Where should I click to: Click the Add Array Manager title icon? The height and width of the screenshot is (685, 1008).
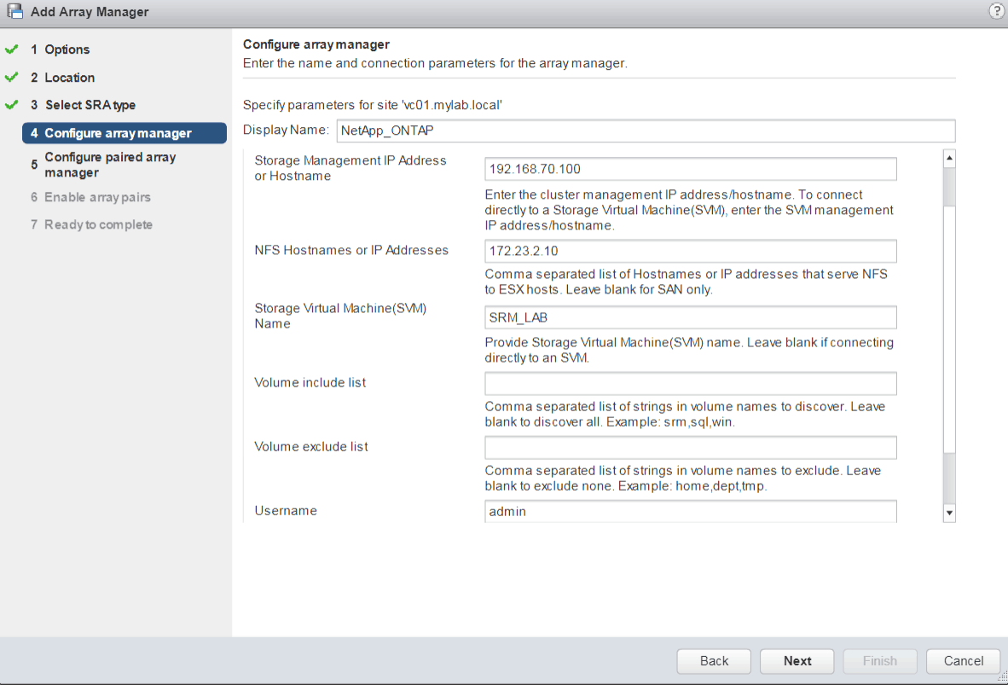(x=14, y=12)
